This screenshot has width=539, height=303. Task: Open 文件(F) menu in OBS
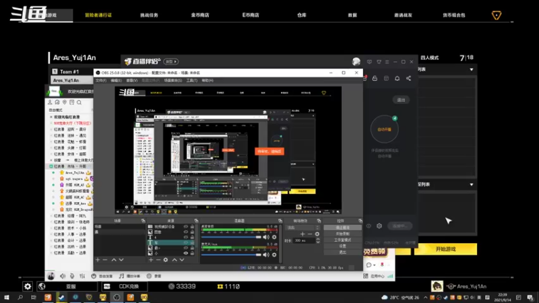[x=100, y=80]
